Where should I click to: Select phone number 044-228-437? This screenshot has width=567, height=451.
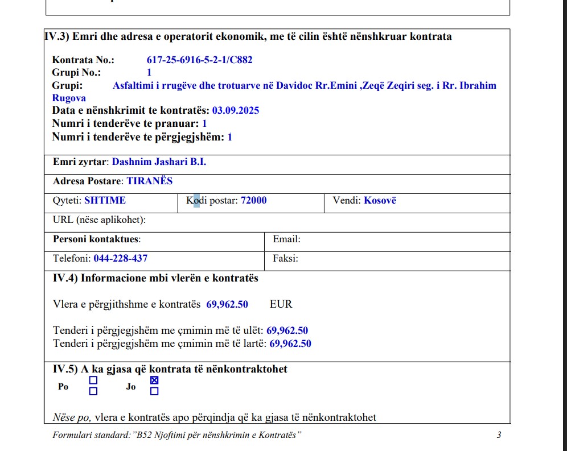[x=121, y=258]
